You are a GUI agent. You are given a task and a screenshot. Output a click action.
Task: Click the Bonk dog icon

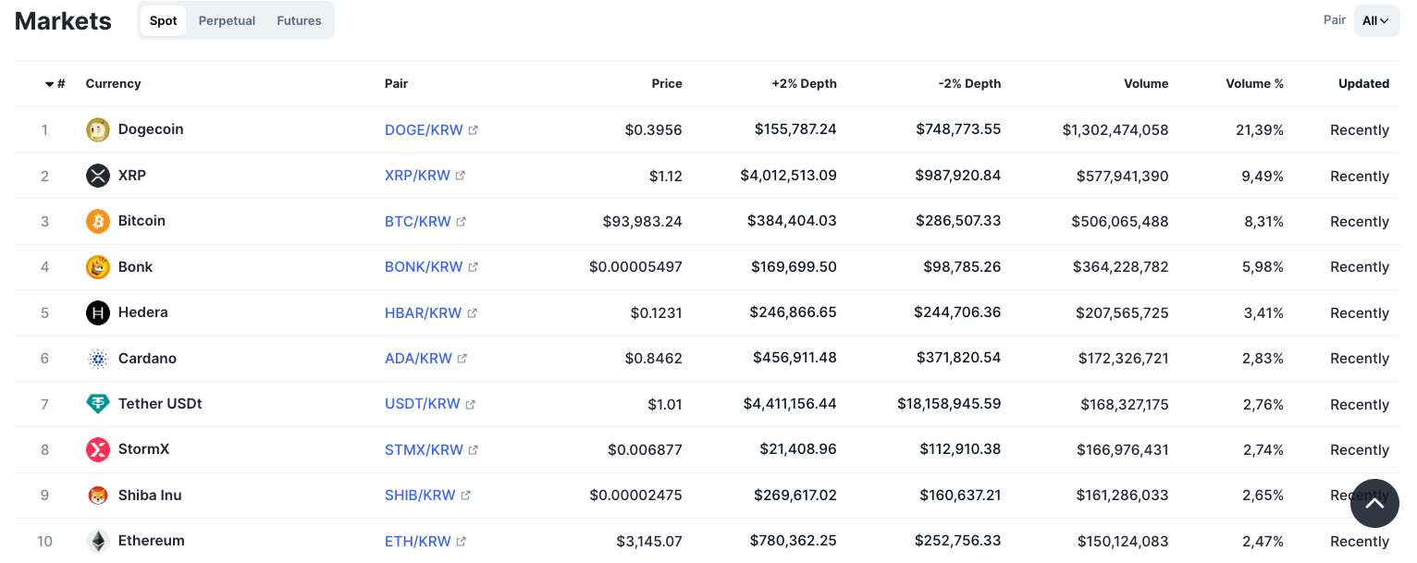tap(98, 267)
